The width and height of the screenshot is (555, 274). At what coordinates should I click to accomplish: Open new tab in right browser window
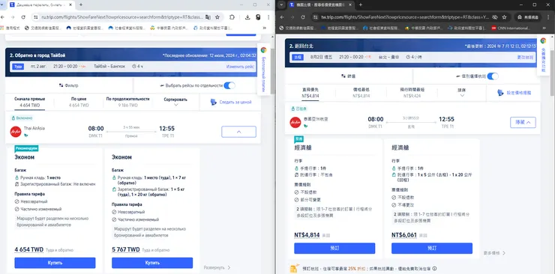tap(361, 4)
